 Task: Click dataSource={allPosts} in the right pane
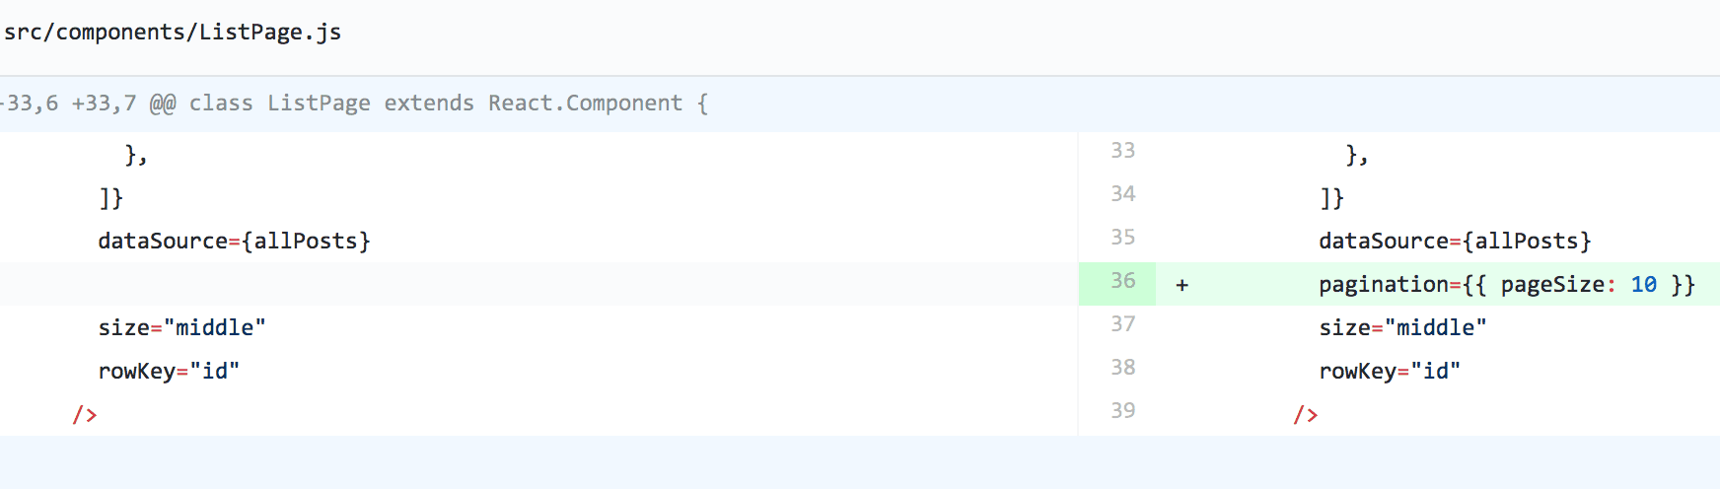1455,242
